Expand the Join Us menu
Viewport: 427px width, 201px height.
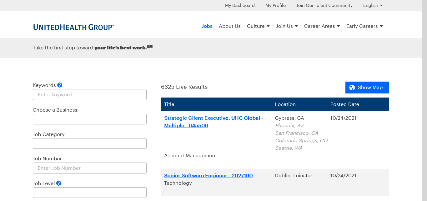point(287,26)
